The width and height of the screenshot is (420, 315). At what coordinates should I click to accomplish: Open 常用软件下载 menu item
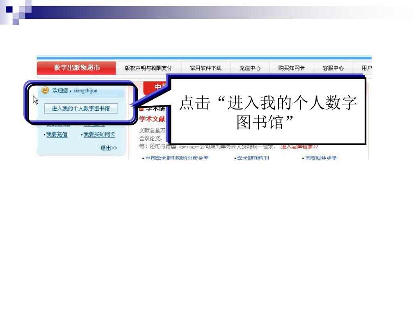[x=206, y=68]
